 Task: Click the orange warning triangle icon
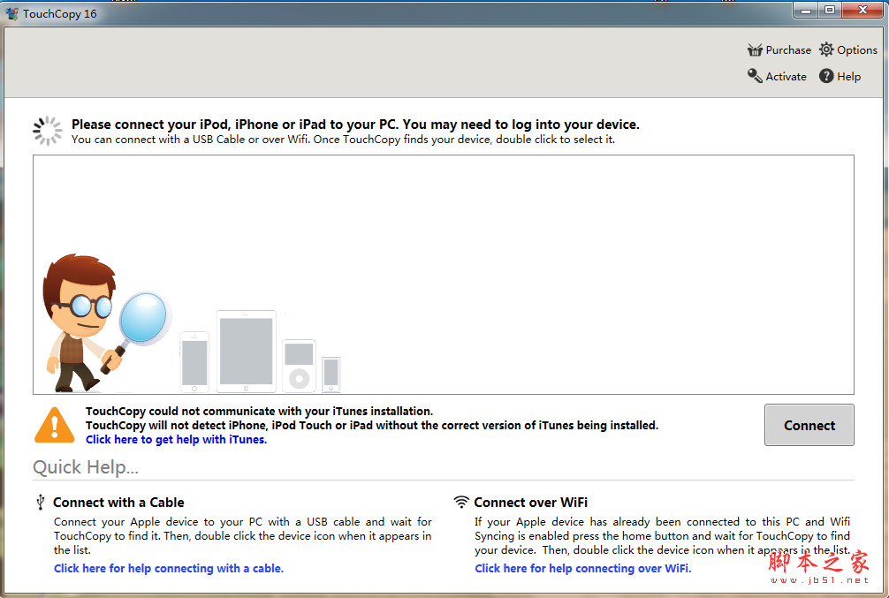coord(55,425)
